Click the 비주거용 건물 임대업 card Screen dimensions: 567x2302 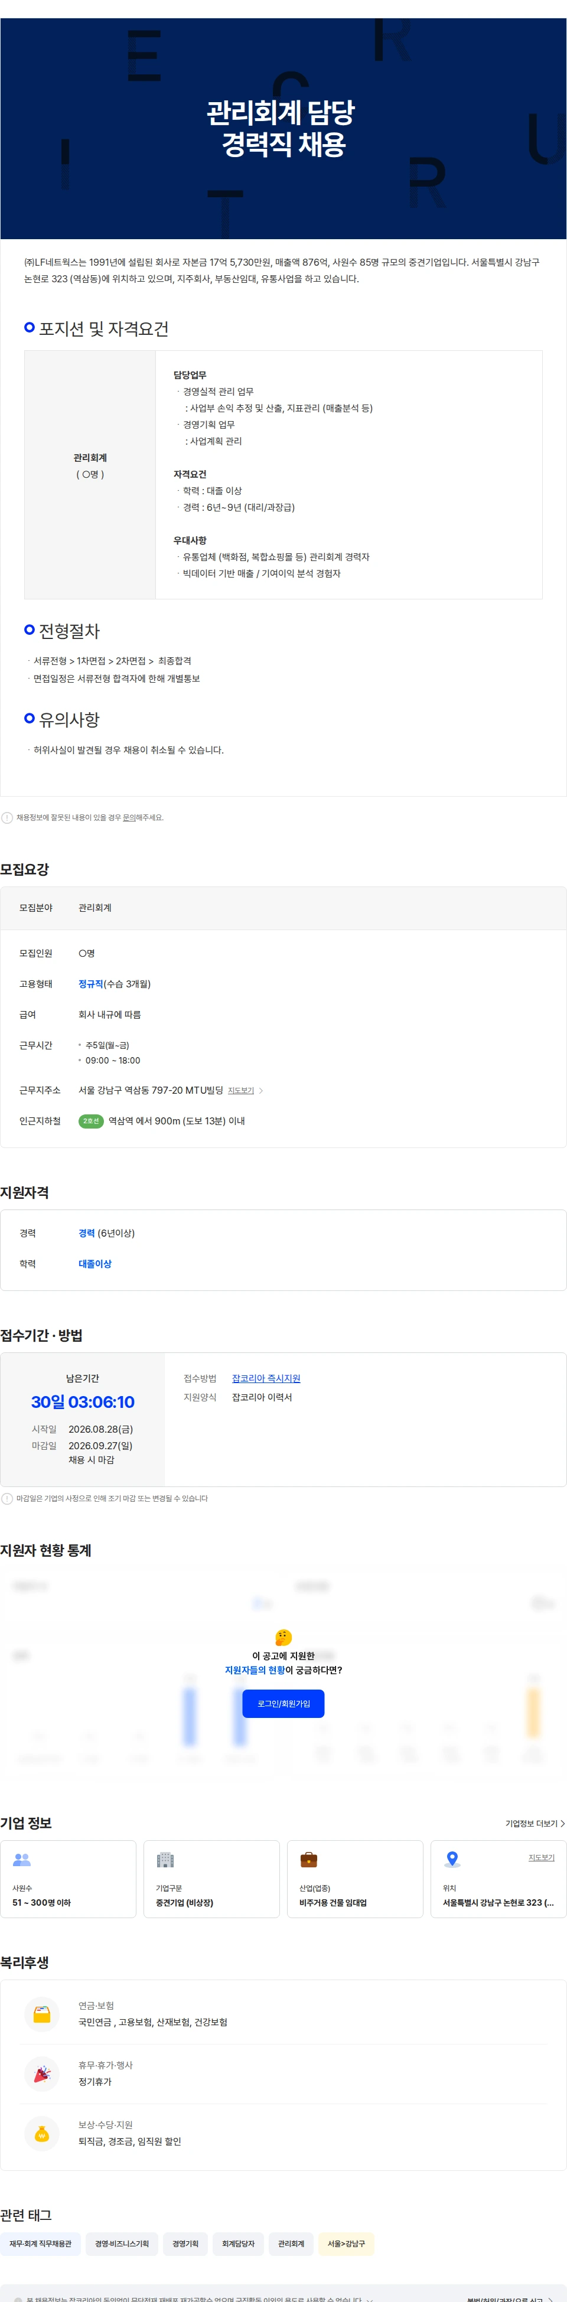click(355, 1879)
